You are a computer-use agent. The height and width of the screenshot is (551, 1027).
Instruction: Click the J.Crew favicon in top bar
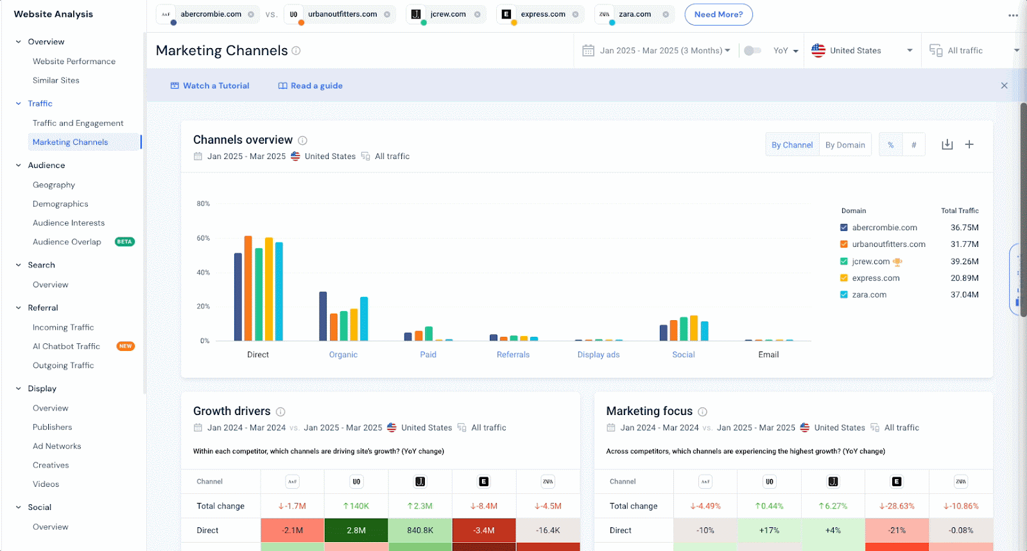[x=416, y=14]
